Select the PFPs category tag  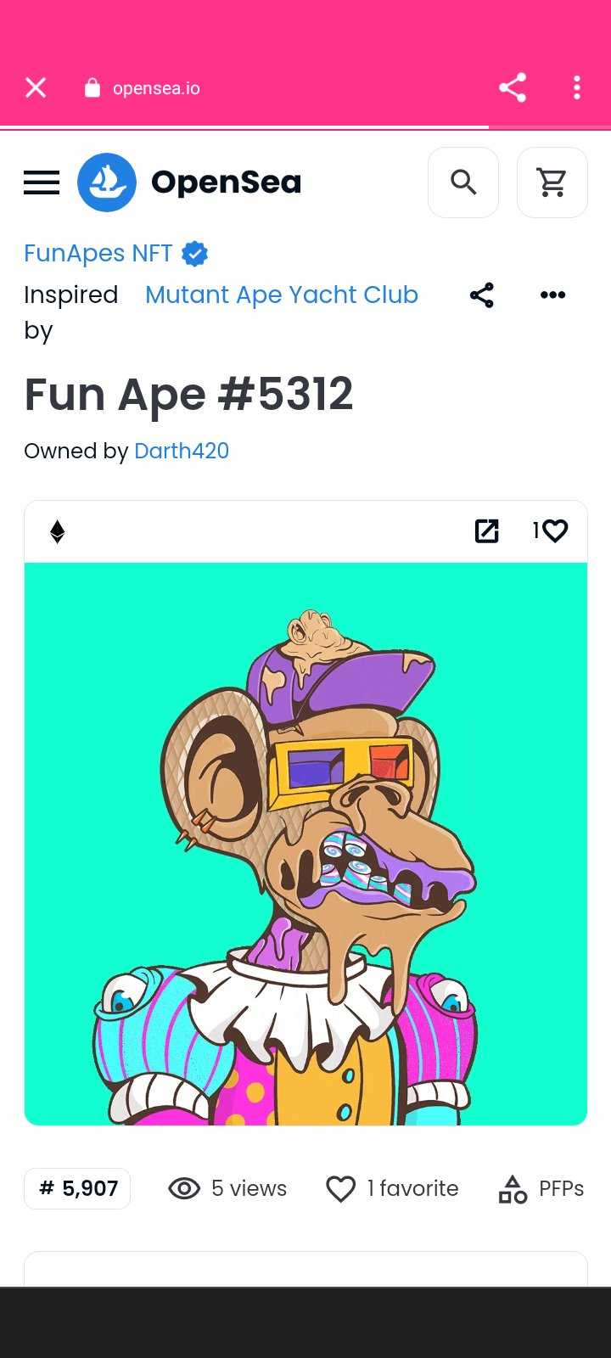541,1188
